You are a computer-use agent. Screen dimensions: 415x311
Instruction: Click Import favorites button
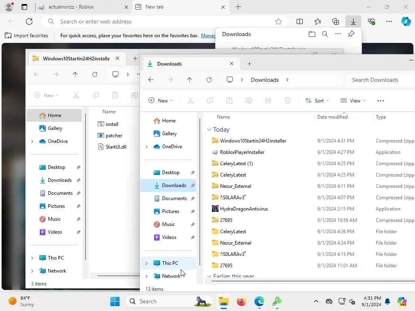26,36
